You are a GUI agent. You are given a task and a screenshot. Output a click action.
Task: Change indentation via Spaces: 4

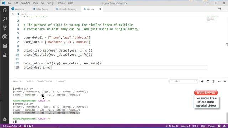pyautogui.click(x=185, y=126)
